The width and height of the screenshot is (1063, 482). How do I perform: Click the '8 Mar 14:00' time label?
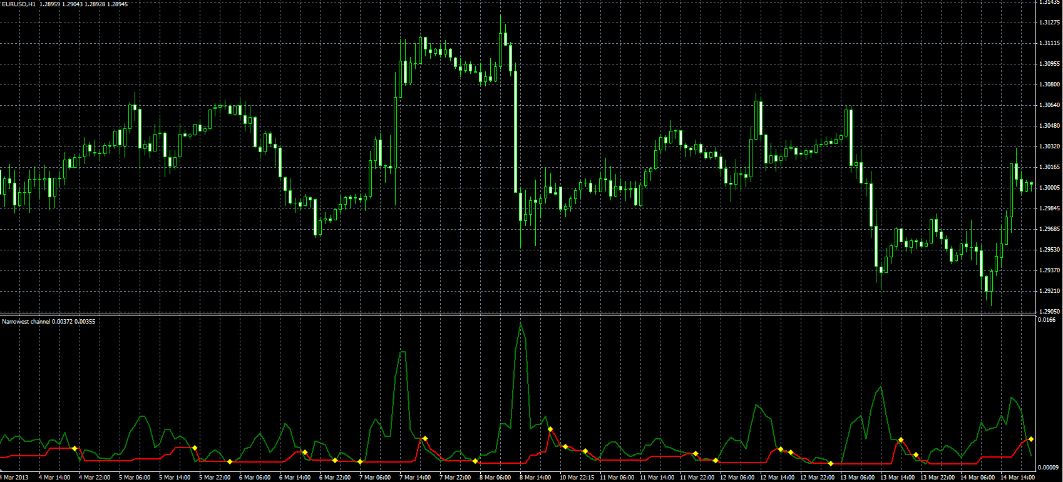pos(535,478)
